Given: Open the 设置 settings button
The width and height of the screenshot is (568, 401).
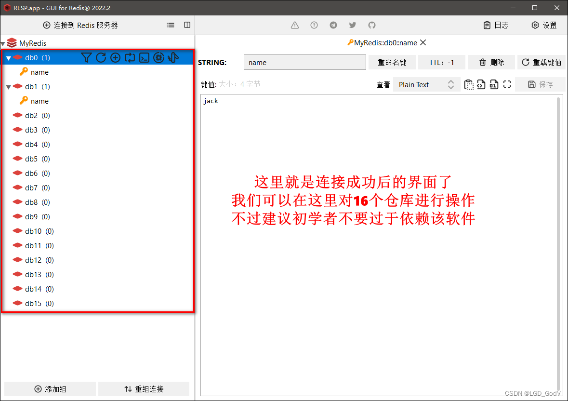Looking at the screenshot, I should [x=544, y=25].
